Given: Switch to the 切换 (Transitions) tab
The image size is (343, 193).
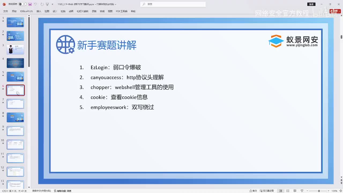Looking at the screenshot, I should tap(63, 11).
